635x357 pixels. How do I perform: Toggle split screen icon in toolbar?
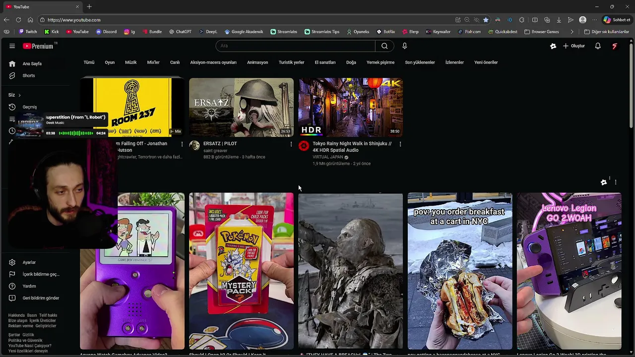point(535,20)
